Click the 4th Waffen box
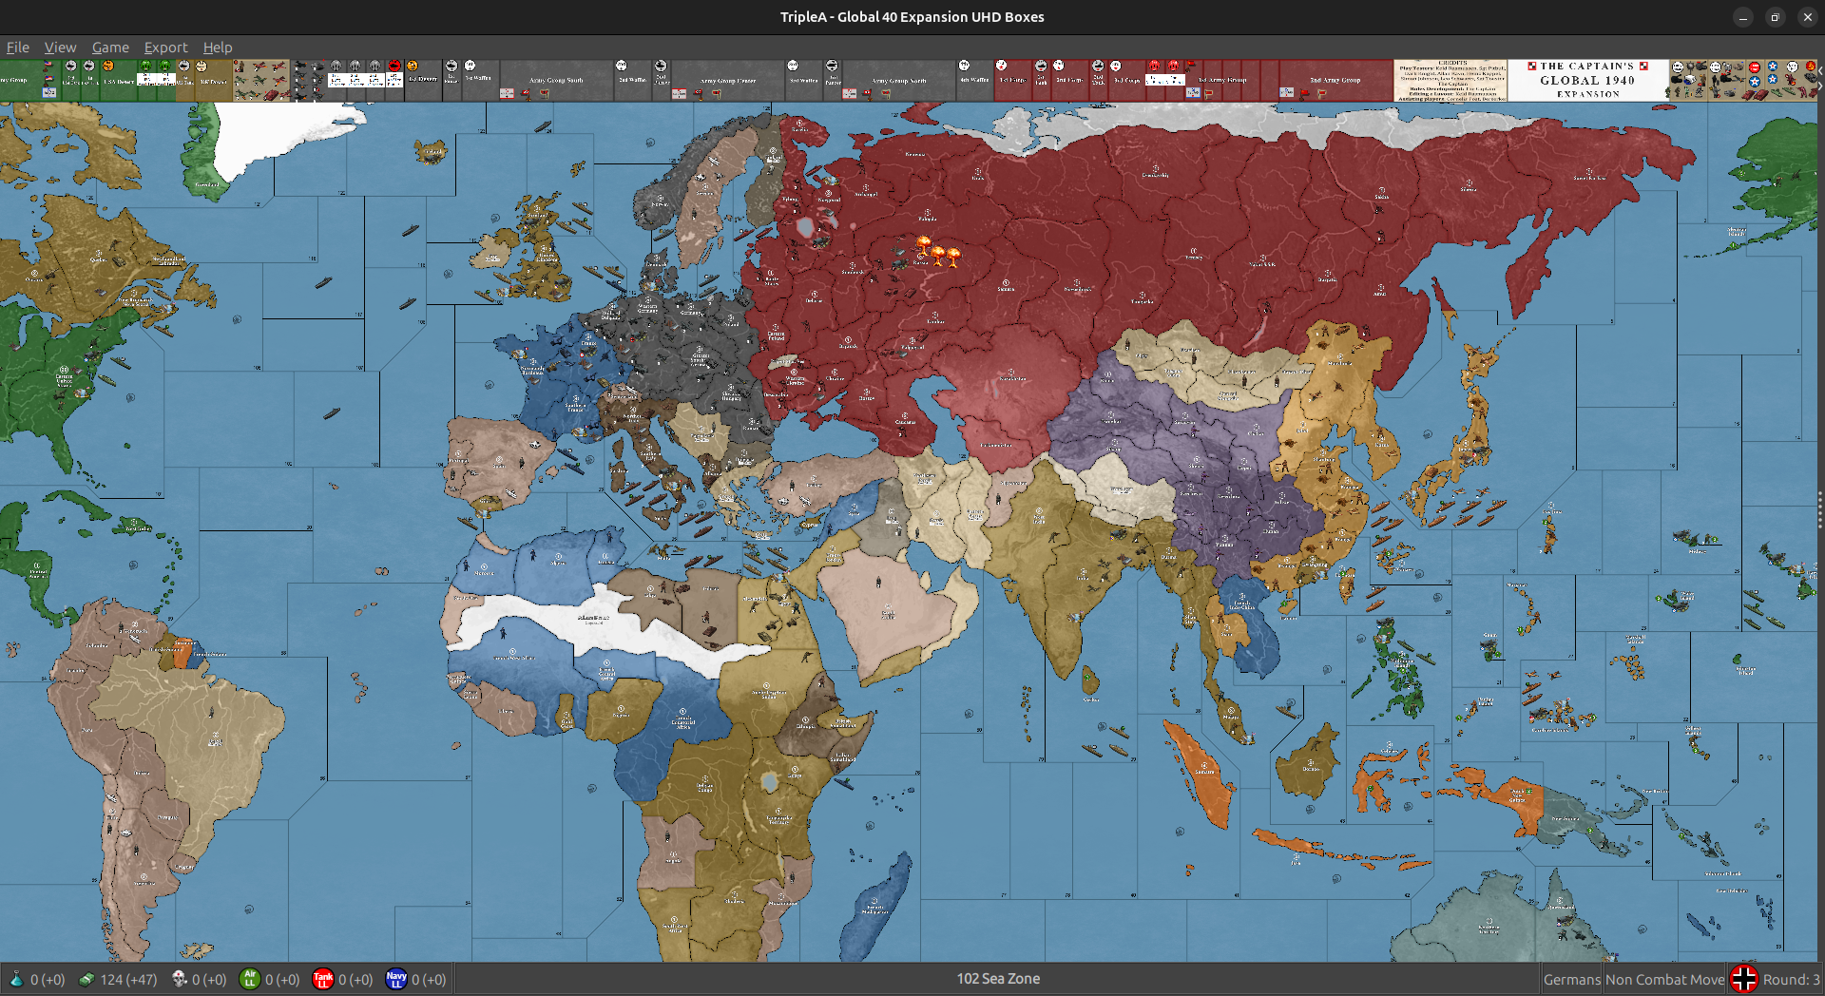 click(x=974, y=81)
